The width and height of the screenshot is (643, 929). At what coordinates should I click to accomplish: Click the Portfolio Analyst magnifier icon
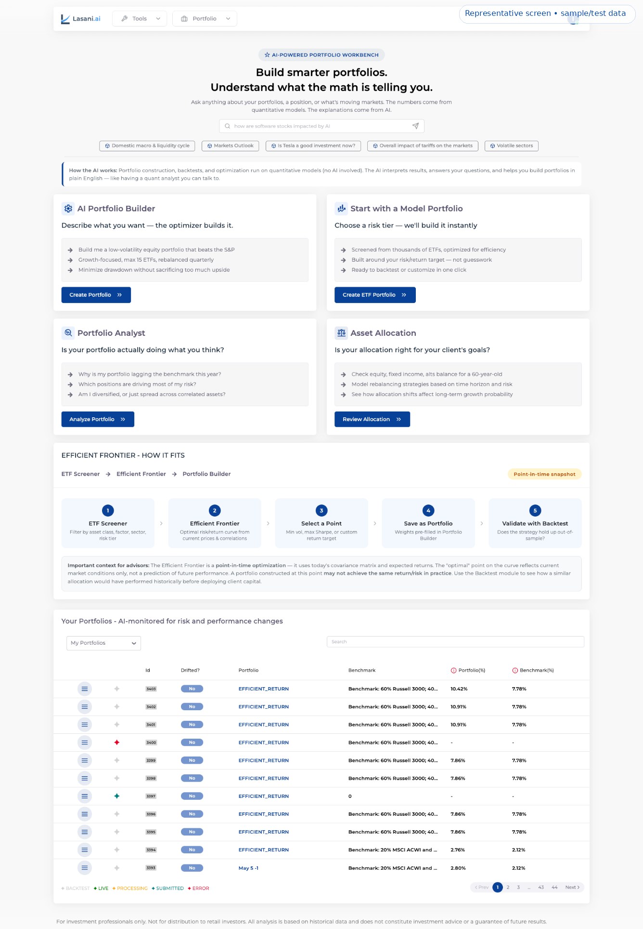(x=68, y=333)
